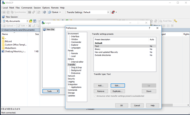Screen dimensions: 190x115
Task: Click the directory tree icon right of Find Files
Action: (175, 21)
